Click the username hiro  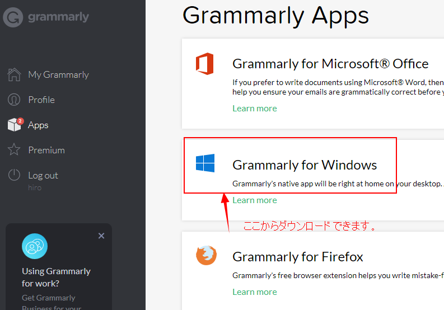click(x=35, y=187)
